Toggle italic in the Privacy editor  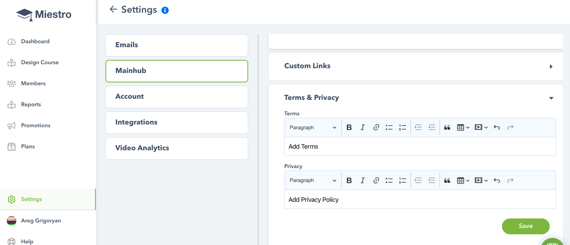[363, 180]
